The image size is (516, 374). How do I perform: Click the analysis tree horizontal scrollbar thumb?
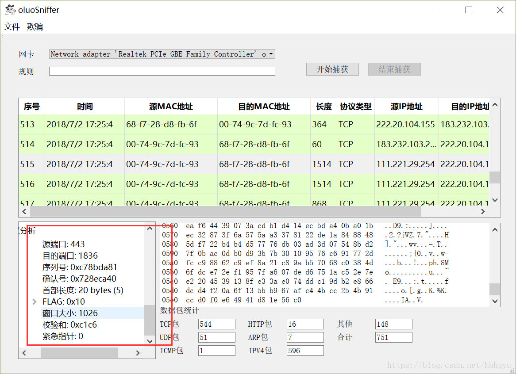(79, 353)
